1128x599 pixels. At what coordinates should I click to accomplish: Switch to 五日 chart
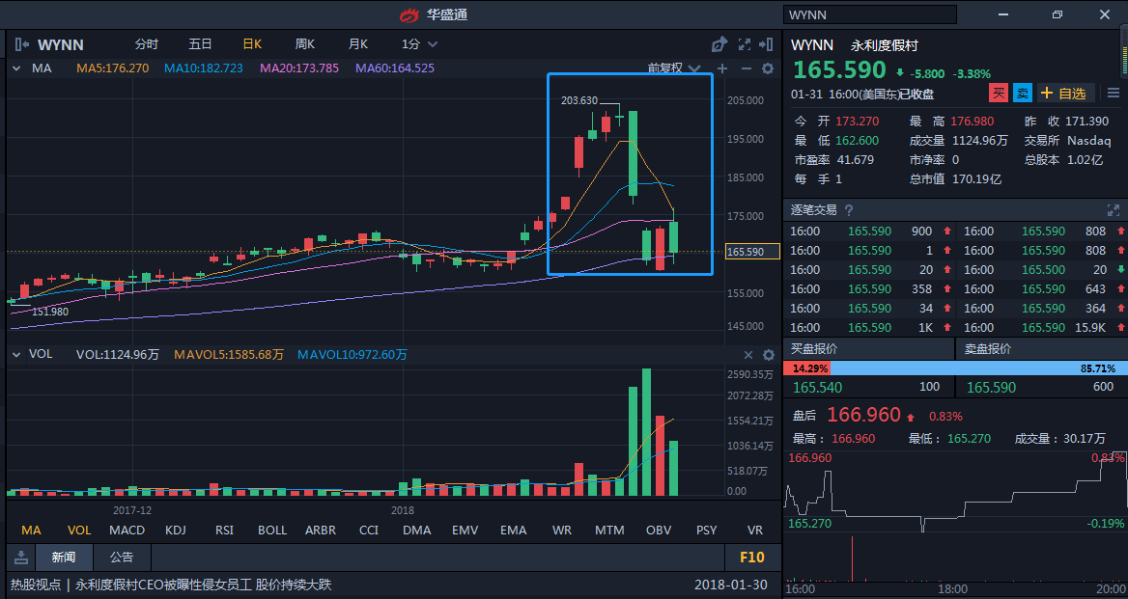200,44
